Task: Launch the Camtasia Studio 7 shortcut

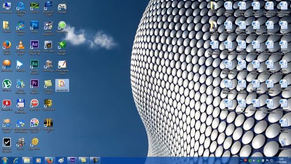Action: (48, 87)
